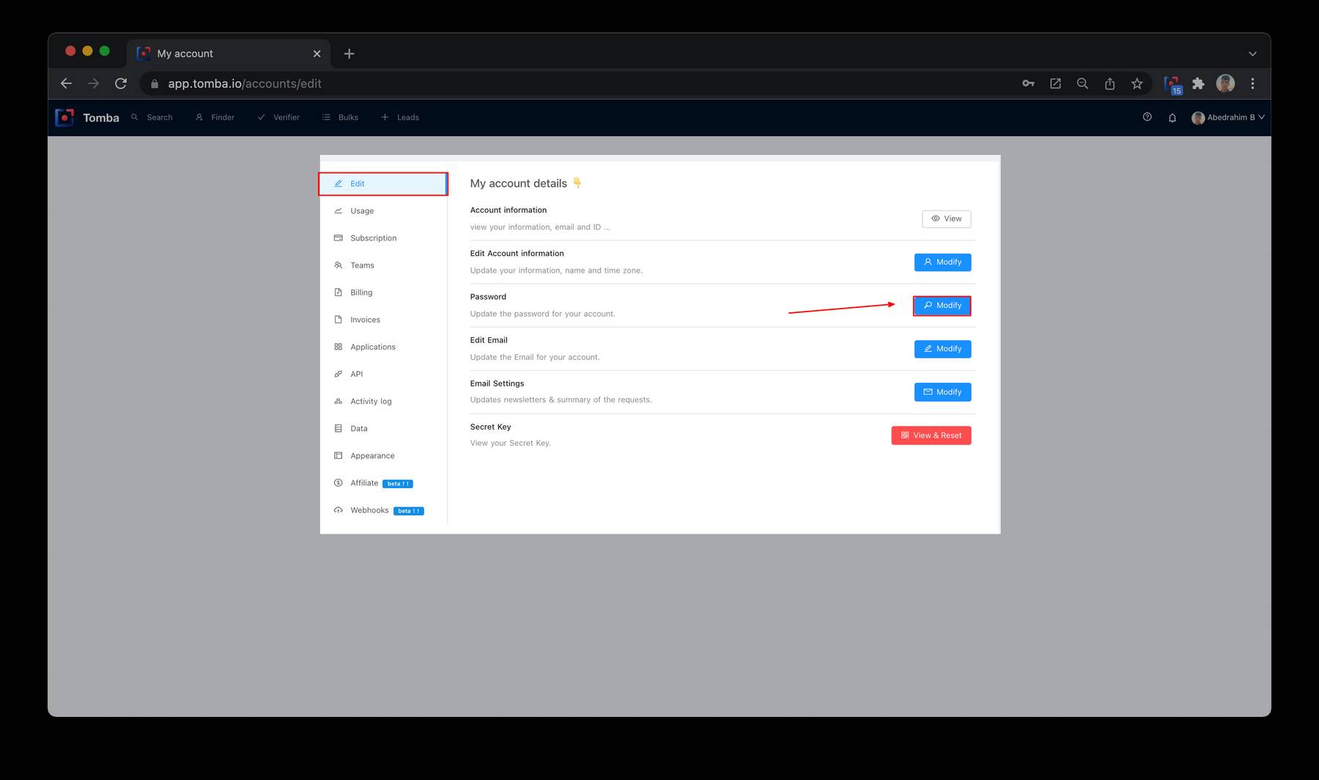
Task: Open Search in top navigation
Action: click(x=152, y=117)
